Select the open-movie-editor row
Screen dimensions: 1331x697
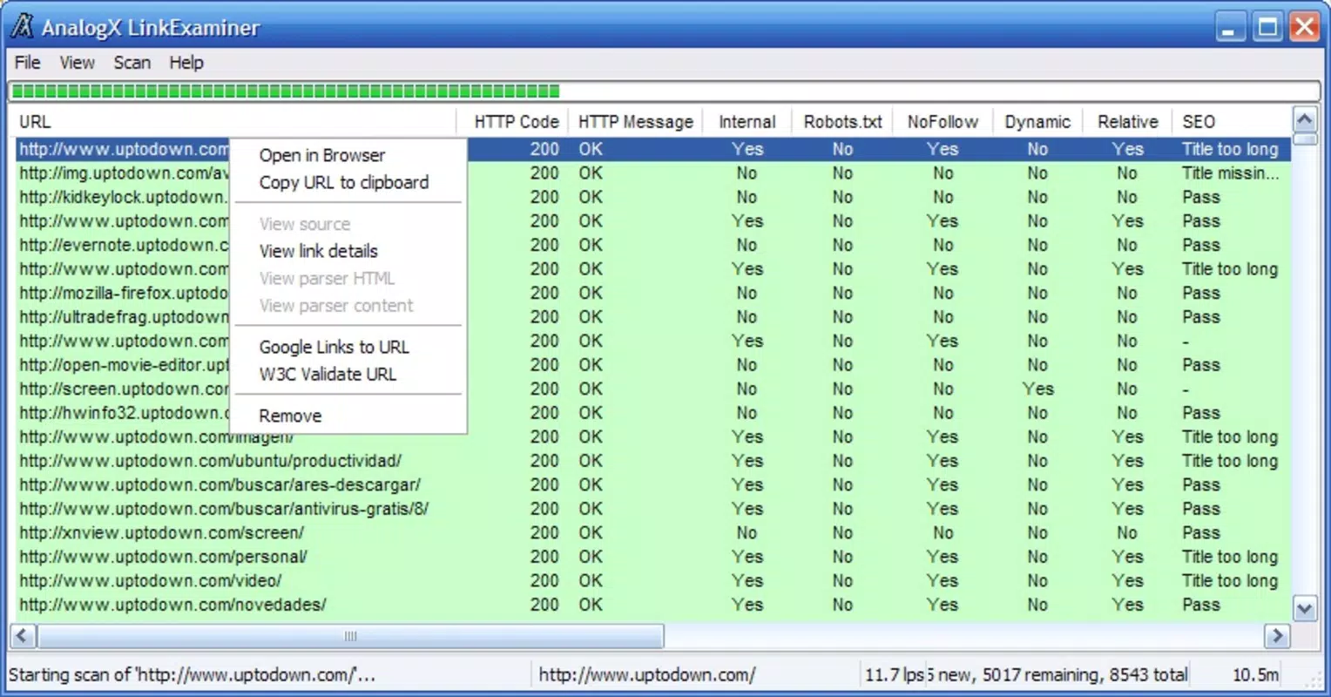coord(653,365)
